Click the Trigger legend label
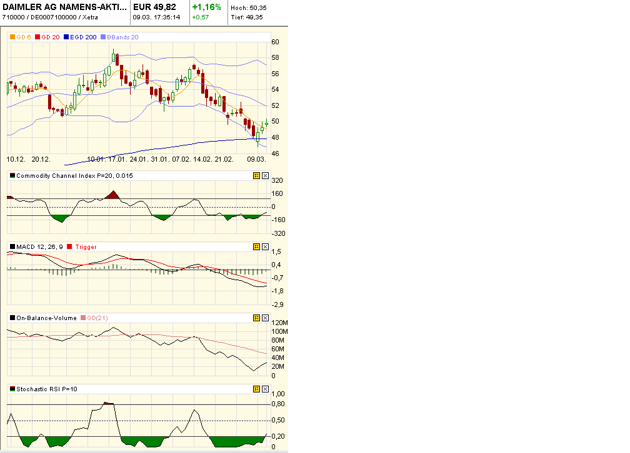The image size is (630, 453). click(86, 246)
